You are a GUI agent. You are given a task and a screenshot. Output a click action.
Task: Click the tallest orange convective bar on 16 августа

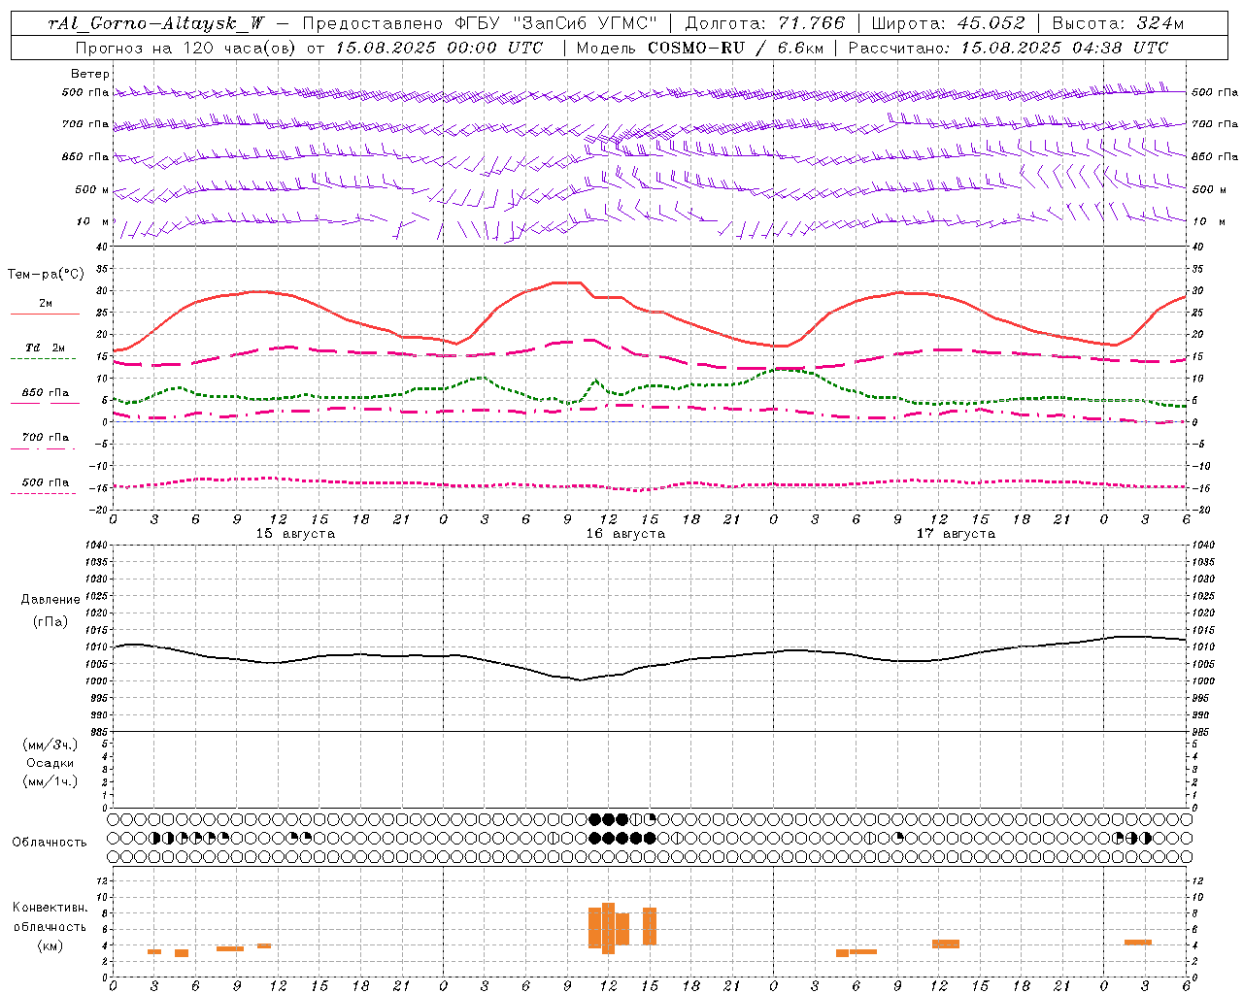click(609, 929)
